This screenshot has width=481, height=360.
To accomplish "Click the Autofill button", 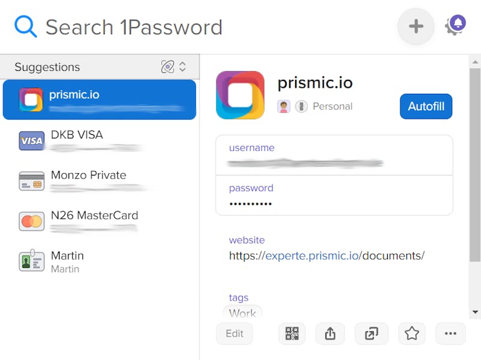I will click(426, 106).
